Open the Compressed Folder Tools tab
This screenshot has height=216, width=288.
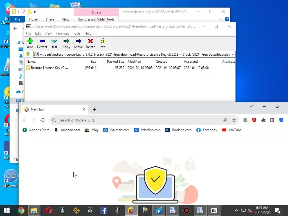[x=96, y=19]
